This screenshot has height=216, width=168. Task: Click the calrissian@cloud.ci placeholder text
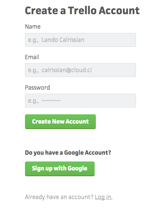(67, 70)
